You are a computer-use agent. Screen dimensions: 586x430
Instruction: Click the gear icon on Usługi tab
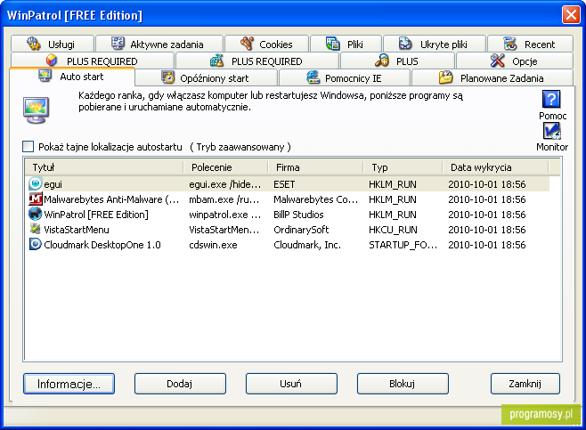34,44
